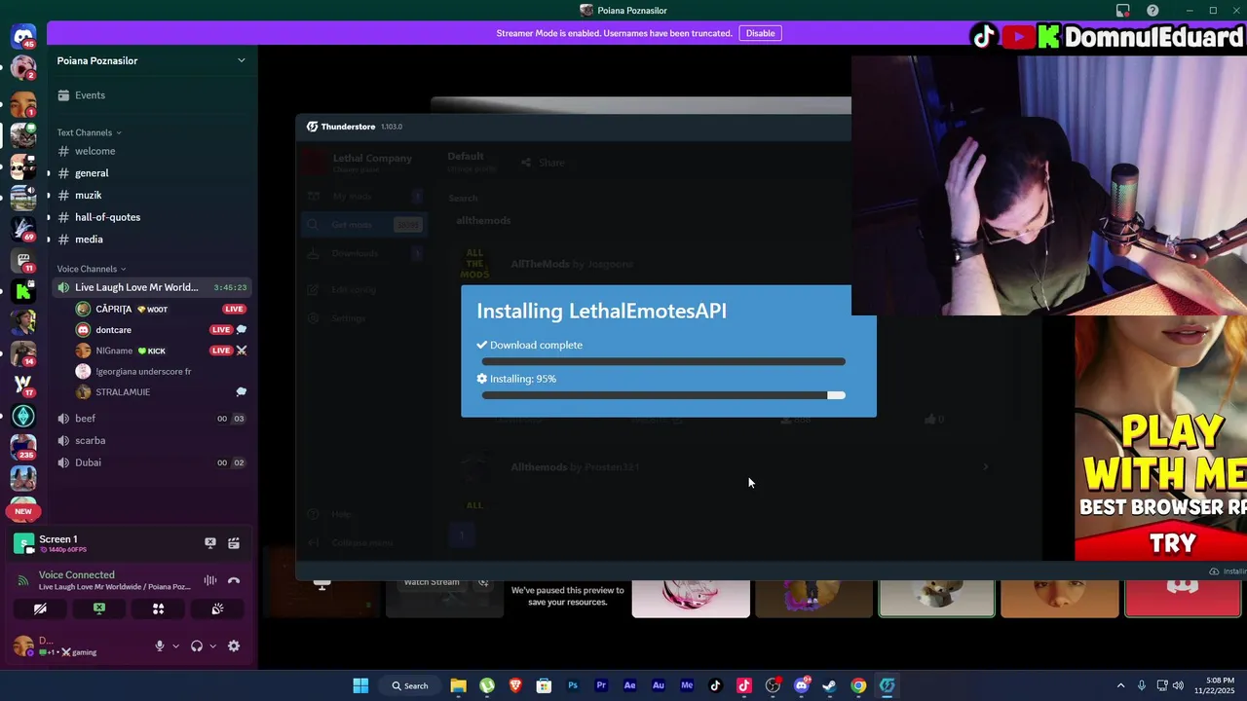Disconnect from voice with the hang-up icon
Image resolution: width=1247 pixels, height=701 pixels.
pos(234,580)
